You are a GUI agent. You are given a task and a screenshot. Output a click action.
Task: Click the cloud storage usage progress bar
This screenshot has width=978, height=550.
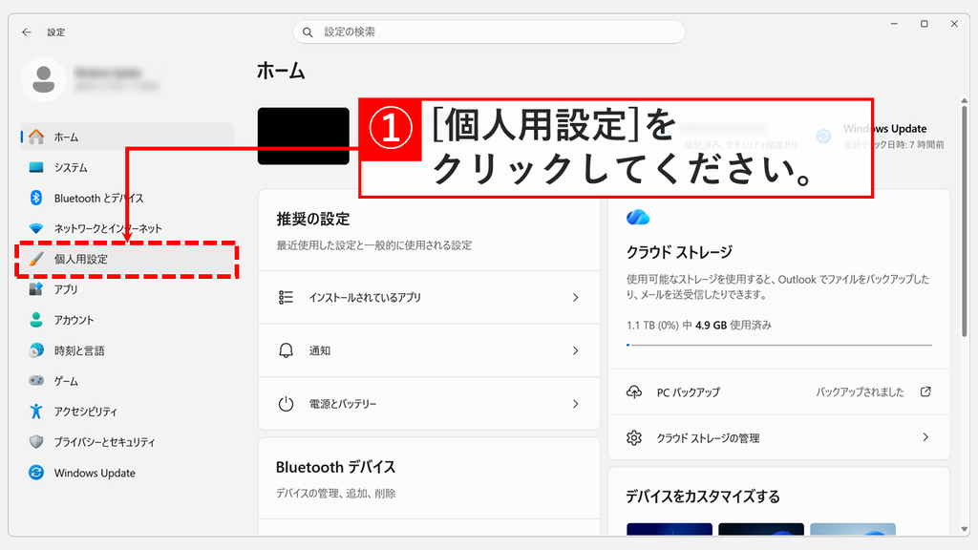point(779,345)
